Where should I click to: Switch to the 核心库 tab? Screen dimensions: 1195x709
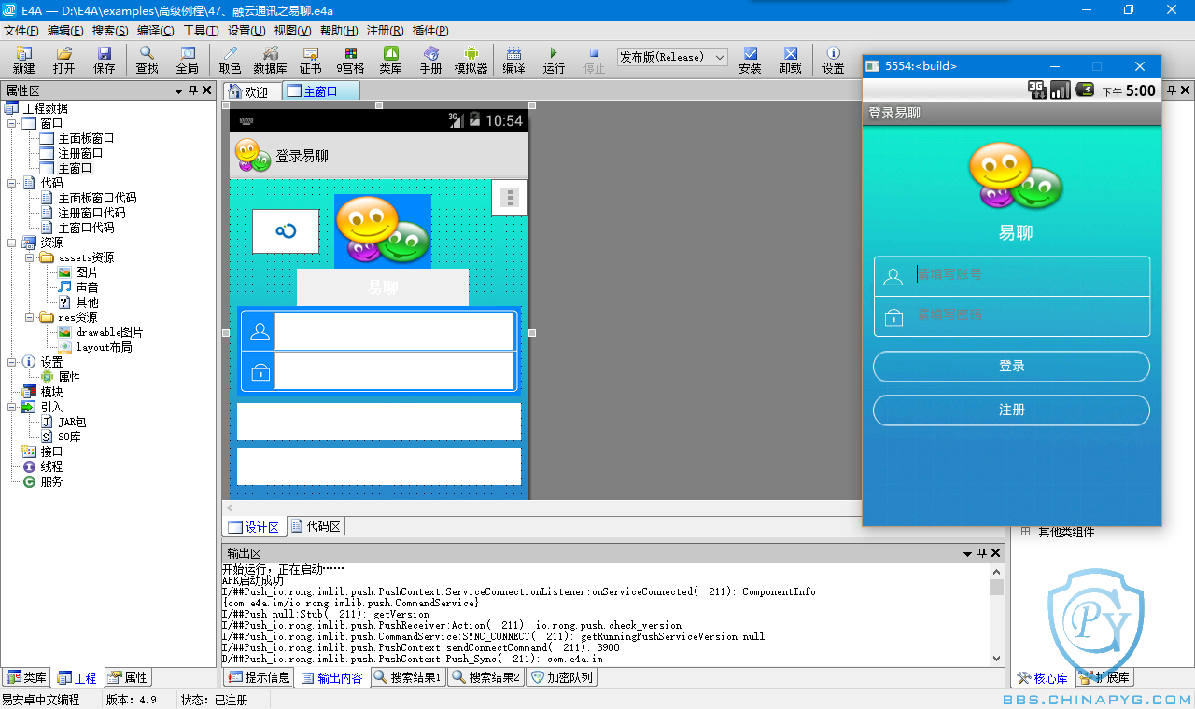pyautogui.click(x=1044, y=677)
